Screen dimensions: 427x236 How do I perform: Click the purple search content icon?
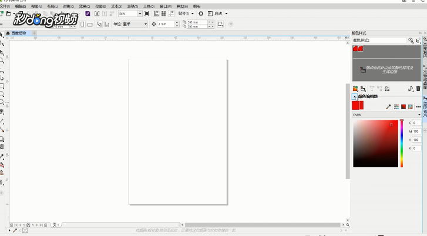(x=88, y=14)
